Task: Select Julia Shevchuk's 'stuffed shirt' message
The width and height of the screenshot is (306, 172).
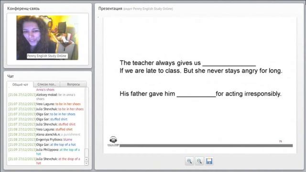Action: pos(42,124)
